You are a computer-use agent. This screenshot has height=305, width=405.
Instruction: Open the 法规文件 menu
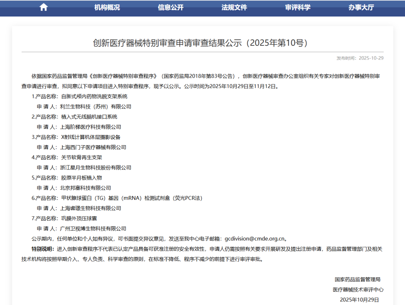tap(234, 8)
